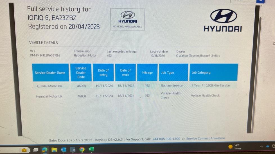This screenshot has height=154, width=275.
Task: Open the Service Connect Anywhere link
Action: 205,138
